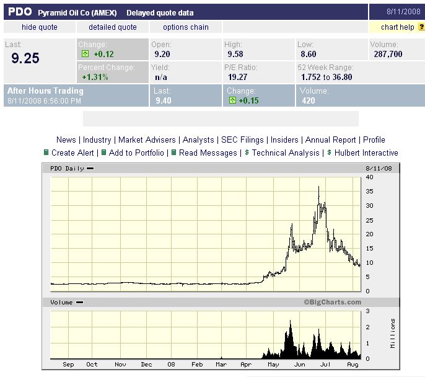This screenshot has width=425, height=377.
Task: Click the Pyramid Oil Co (AMEX) name
Action: [x=77, y=13]
